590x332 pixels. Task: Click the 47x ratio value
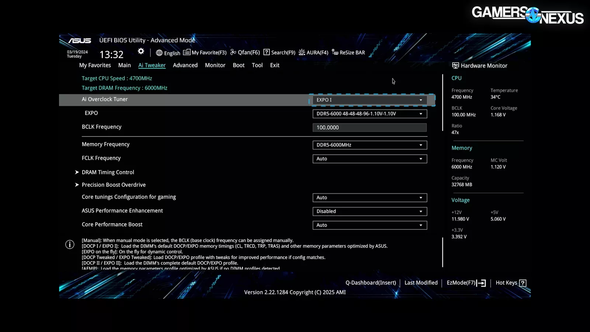click(455, 132)
